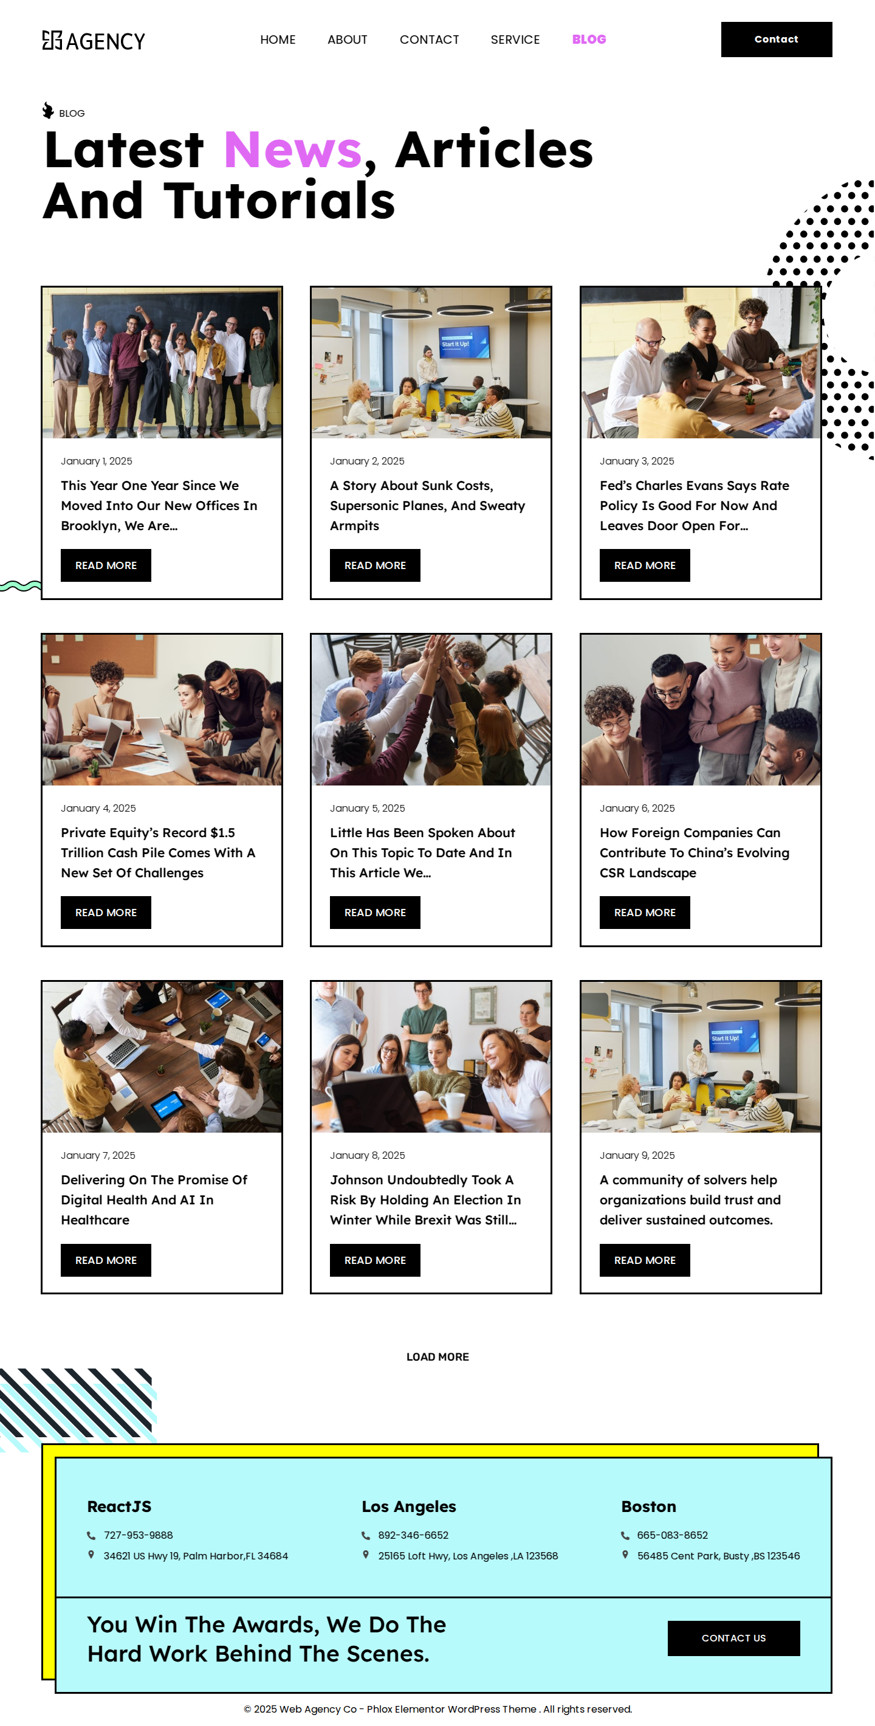This screenshot has height=1726, width=875.
Task: Click LOAD MORE below the posts
Action: (437, 1357)
